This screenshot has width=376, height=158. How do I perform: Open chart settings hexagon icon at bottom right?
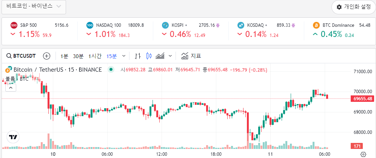[x=363, y=154]
